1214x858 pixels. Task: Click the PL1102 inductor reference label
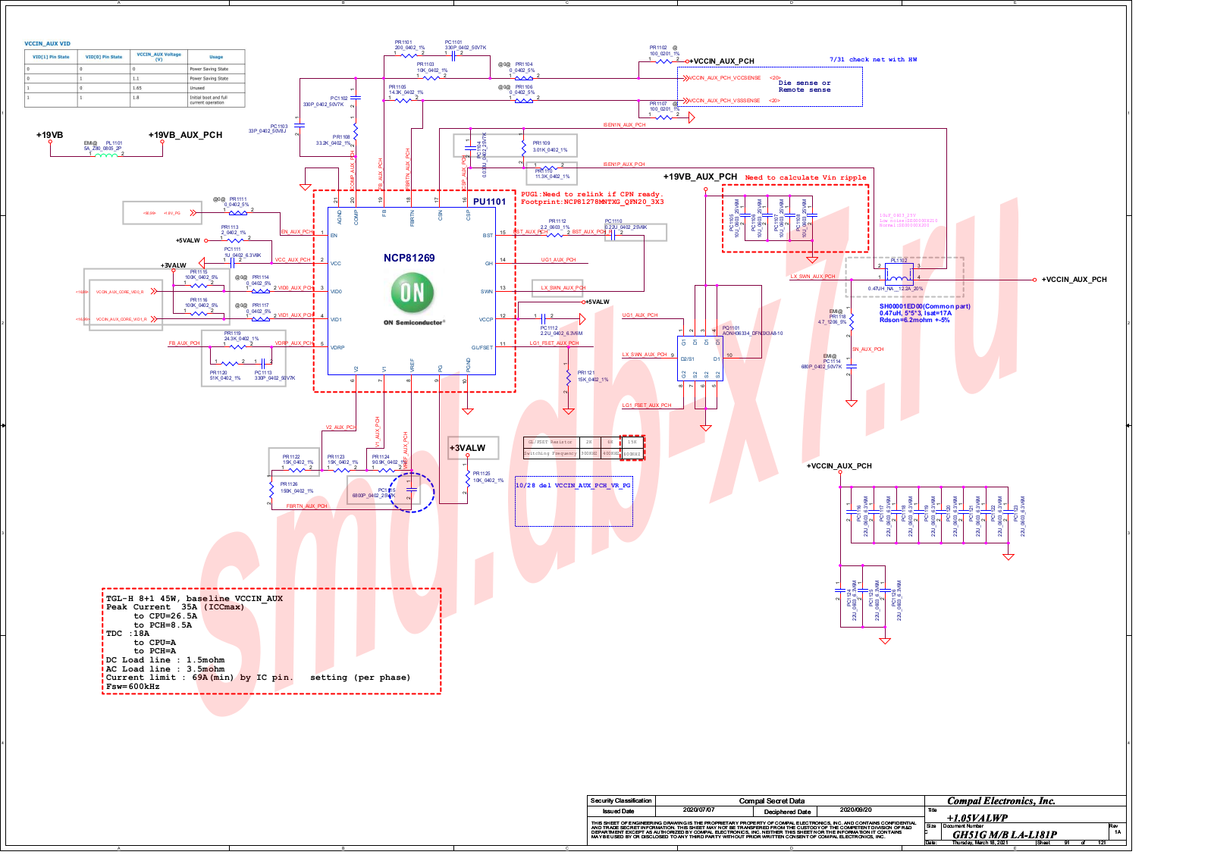click(x=899, y=260)
